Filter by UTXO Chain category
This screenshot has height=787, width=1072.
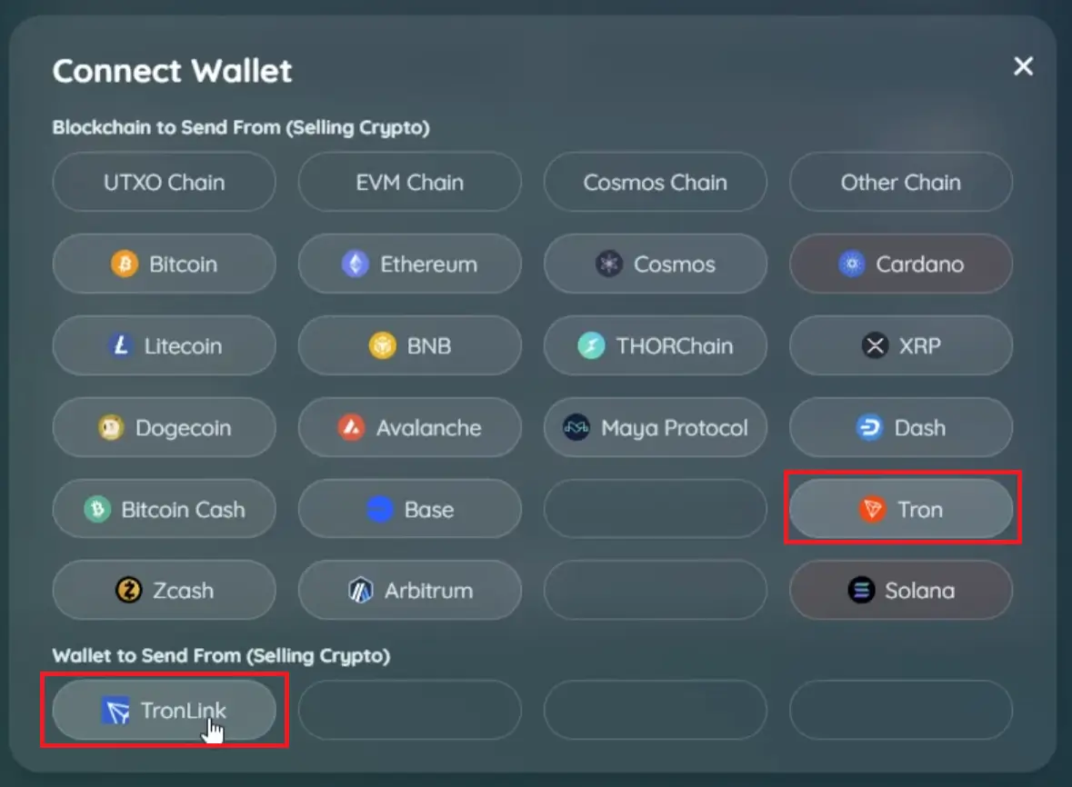[165, 183]
